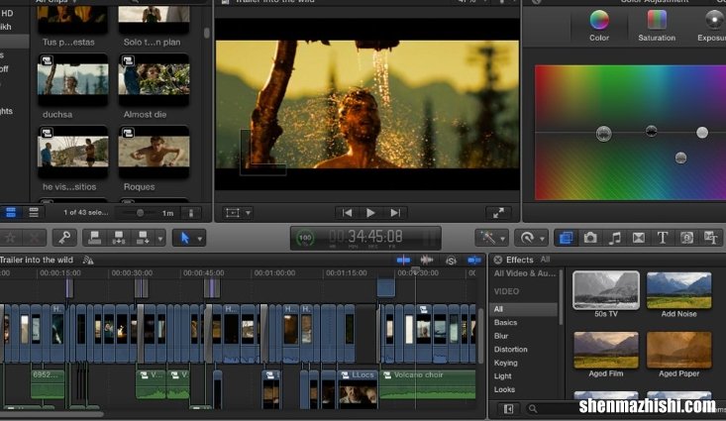Select the Aged Film effect thumbnail
The height and width of the screenshot is (421, 726).
click(605, 350)
